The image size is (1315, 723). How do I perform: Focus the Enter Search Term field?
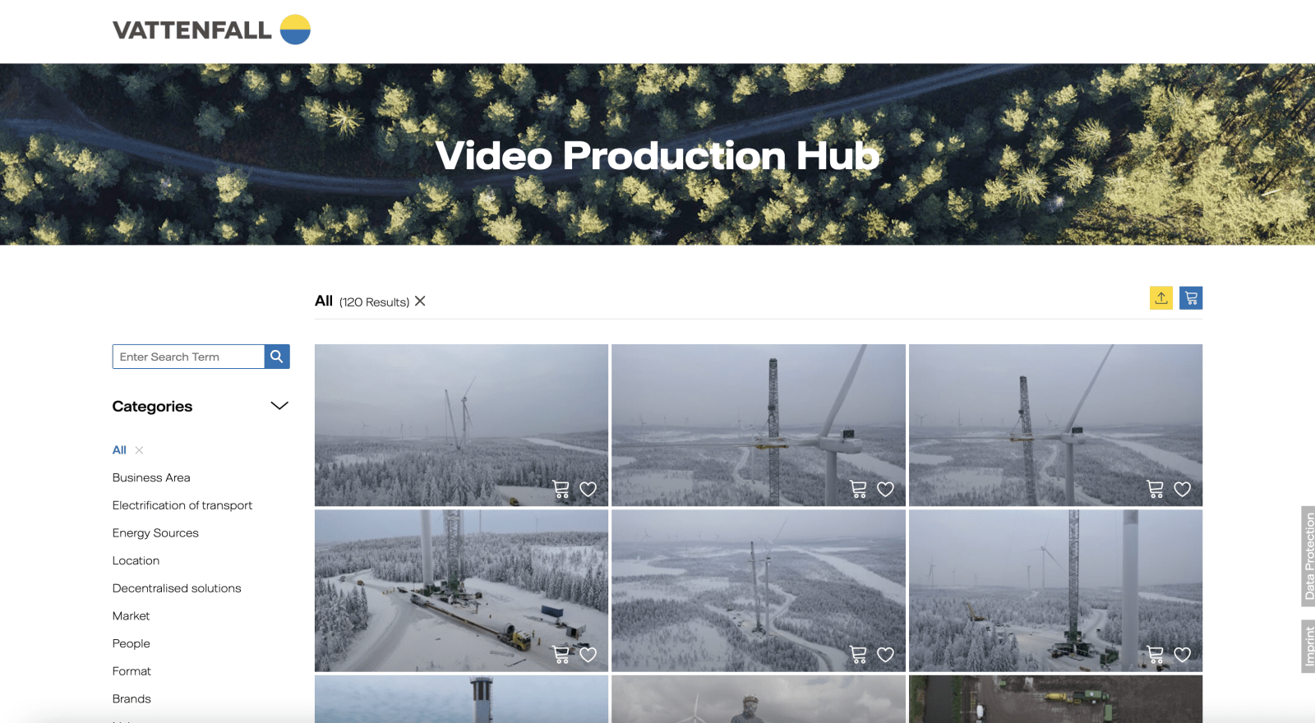[188, 357]
